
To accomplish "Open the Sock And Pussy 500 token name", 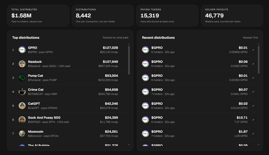I will coord(44,118).
